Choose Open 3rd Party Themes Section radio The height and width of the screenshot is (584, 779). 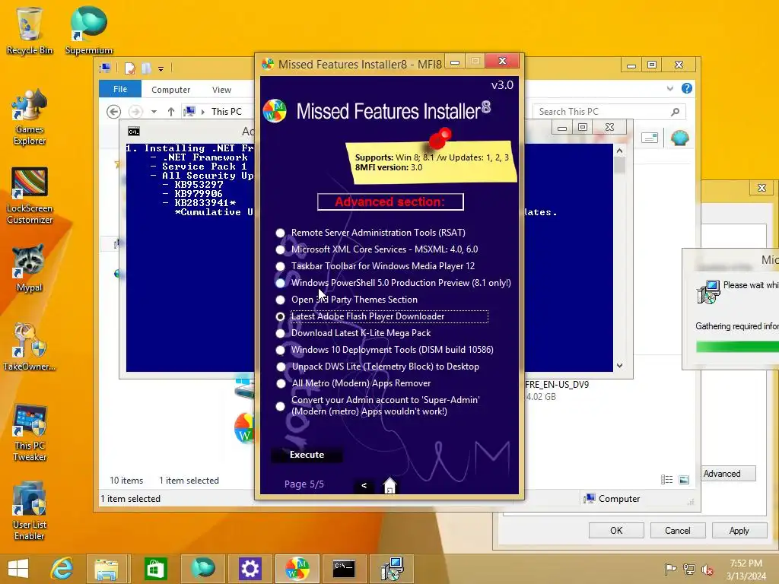pos(280,300)
